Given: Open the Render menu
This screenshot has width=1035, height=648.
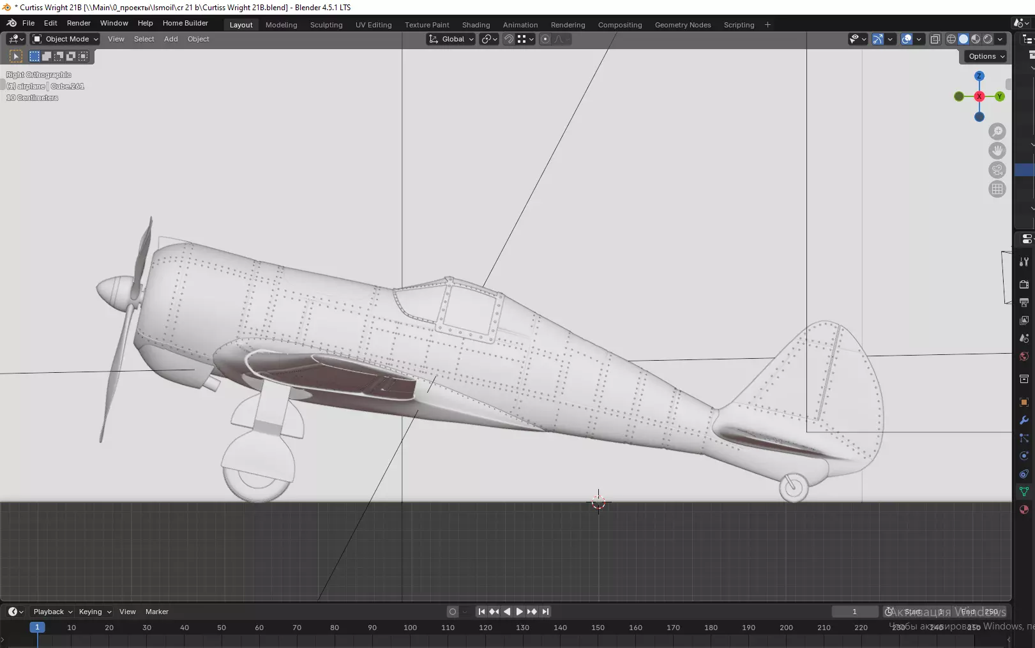Looking at the screenshot, I should point(79,23).
